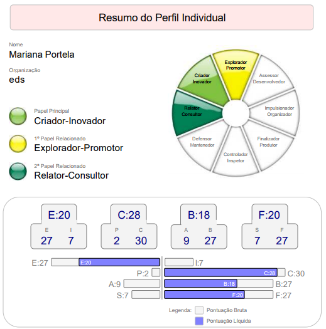Viewport: 326px width, 329px height.
Task: Click the Defensor Mantenedor wheel segment
Action: (x=203, y=144)
